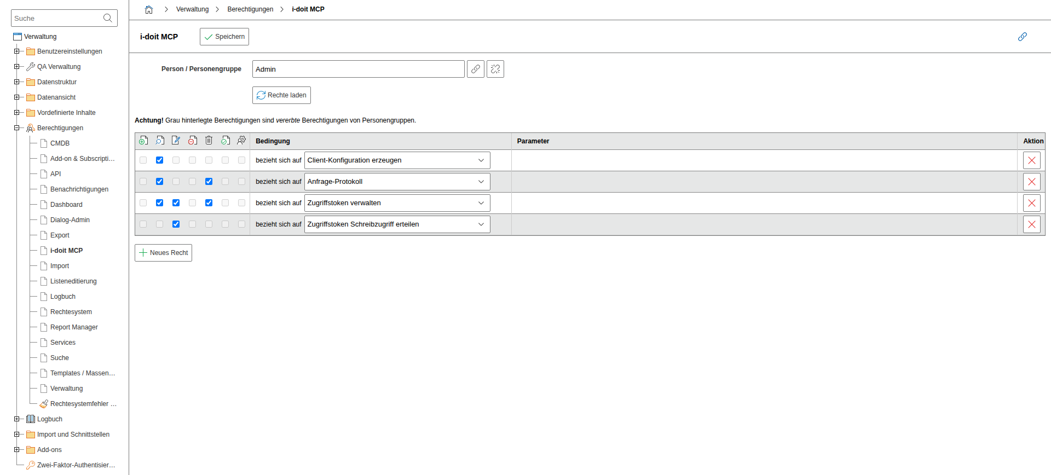
Task: Detach the selected person with unlink icon
Action: pos(495,69)
